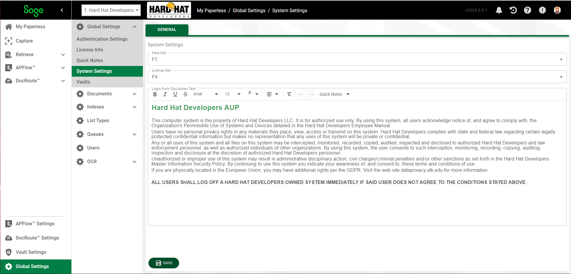Open the font size 12 dropdown
The width and height of the screenshot is (571, 274).
point(233,94)
